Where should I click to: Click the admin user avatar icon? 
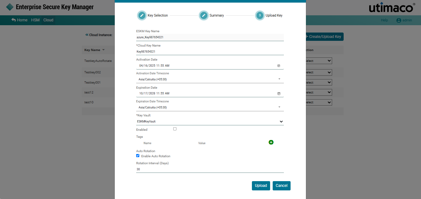[x=399, y=20]
